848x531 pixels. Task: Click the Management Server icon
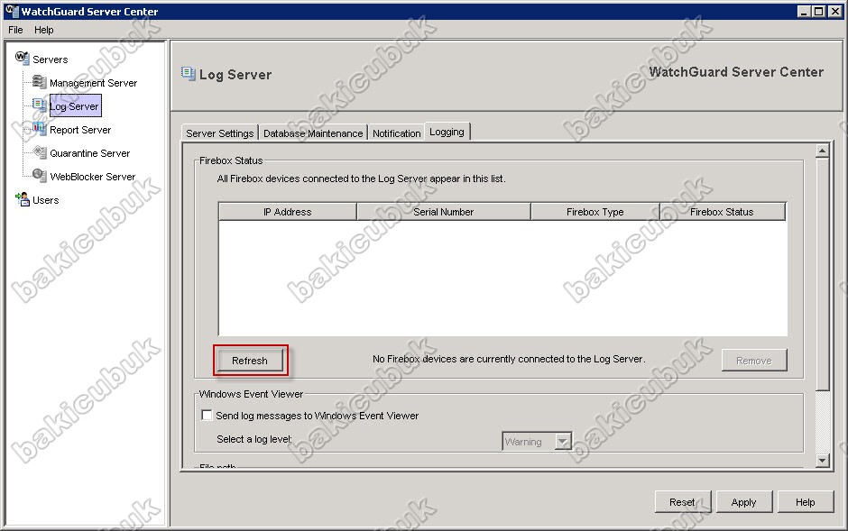coord(39,81)
